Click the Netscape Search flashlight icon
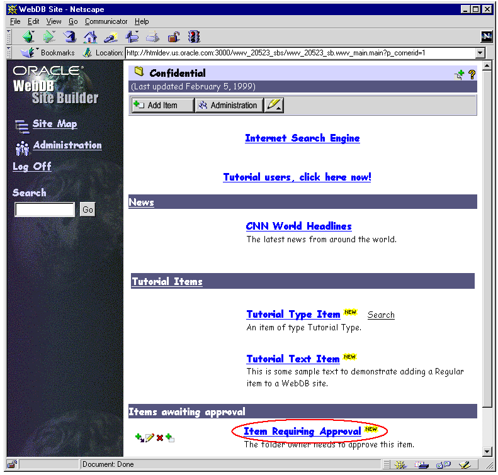The image size is (498, 475). [111, 37]
